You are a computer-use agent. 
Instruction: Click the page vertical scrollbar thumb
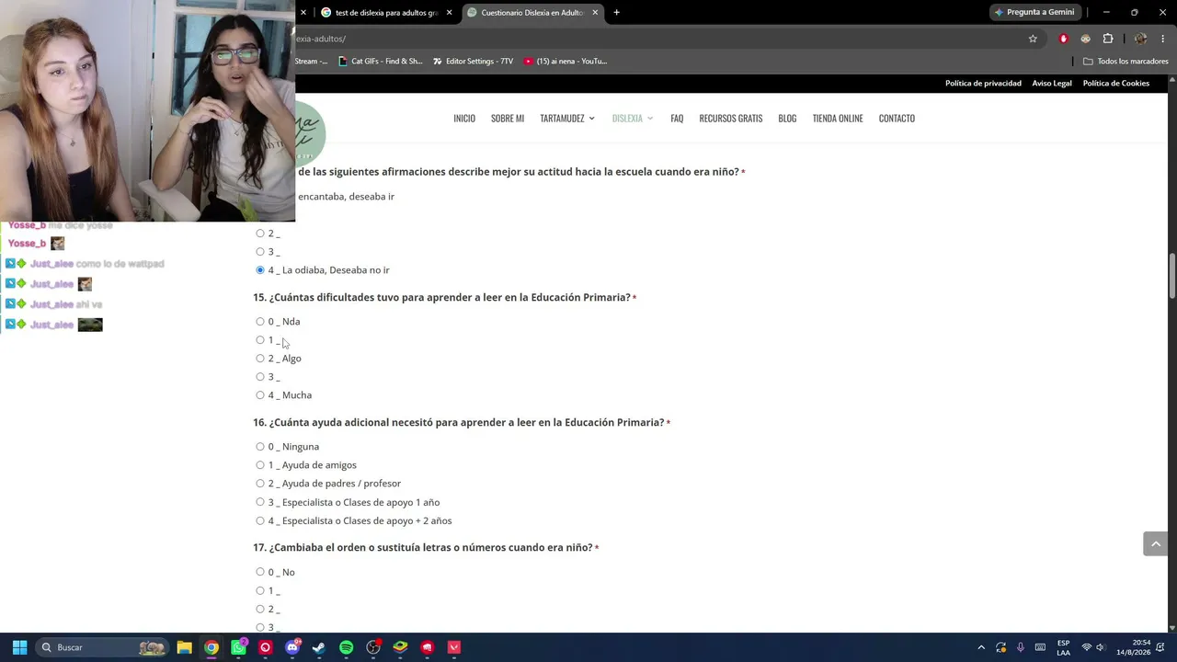coord(1171,276)
